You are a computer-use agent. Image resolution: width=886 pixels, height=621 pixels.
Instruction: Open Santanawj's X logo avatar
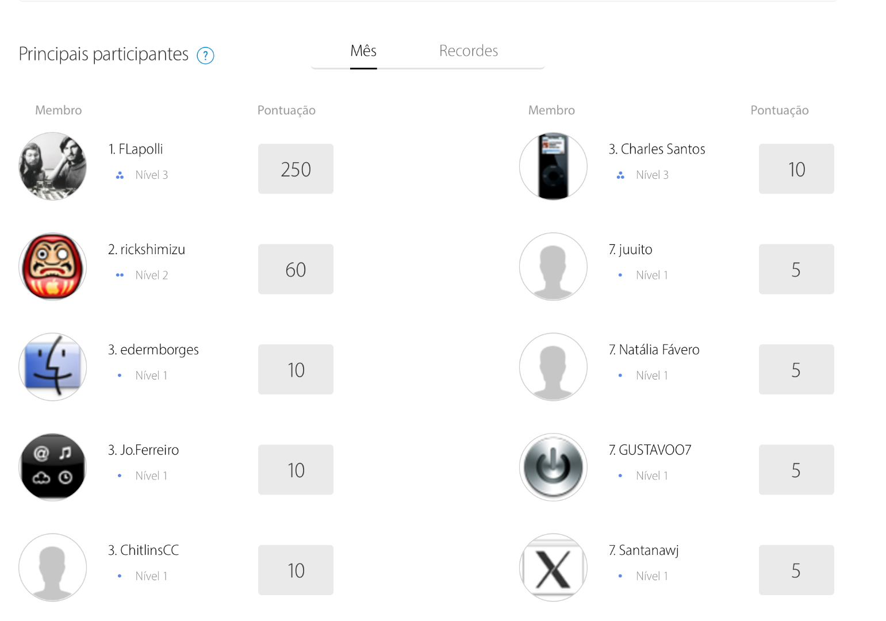click(553, 568)
